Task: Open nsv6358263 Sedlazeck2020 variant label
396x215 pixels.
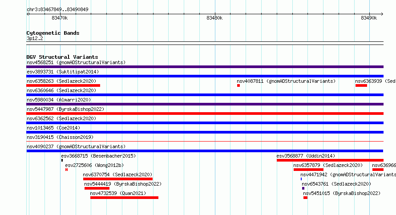Action: [61, 81]
